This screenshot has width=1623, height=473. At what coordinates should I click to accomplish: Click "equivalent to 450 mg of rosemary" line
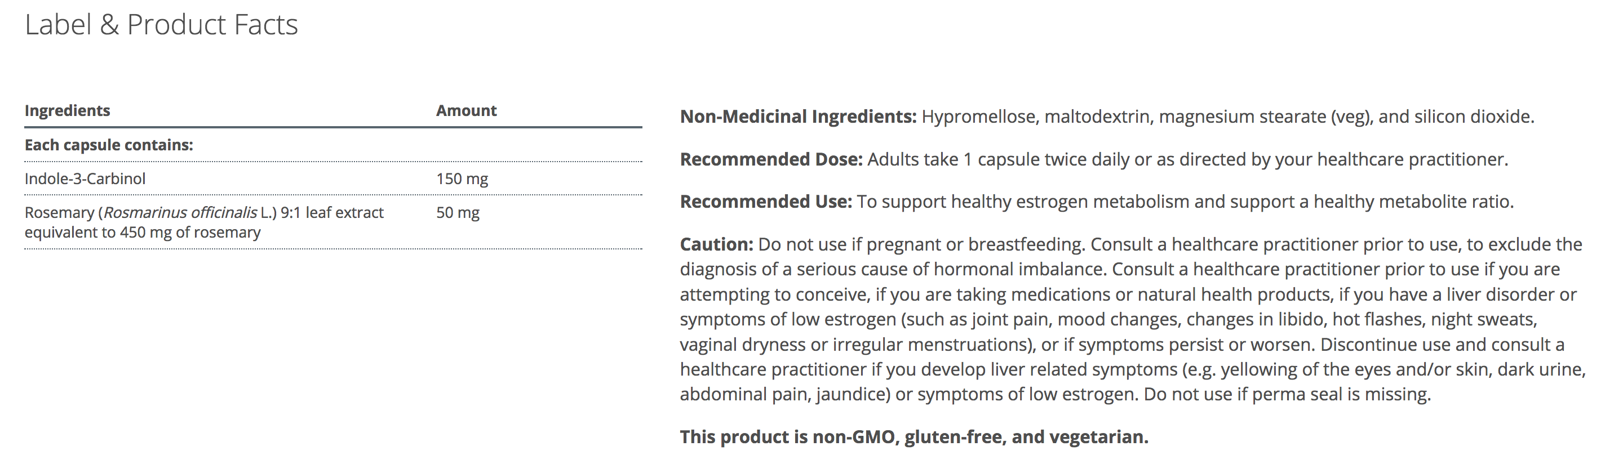pyautogui.click(x=143, y=233)
